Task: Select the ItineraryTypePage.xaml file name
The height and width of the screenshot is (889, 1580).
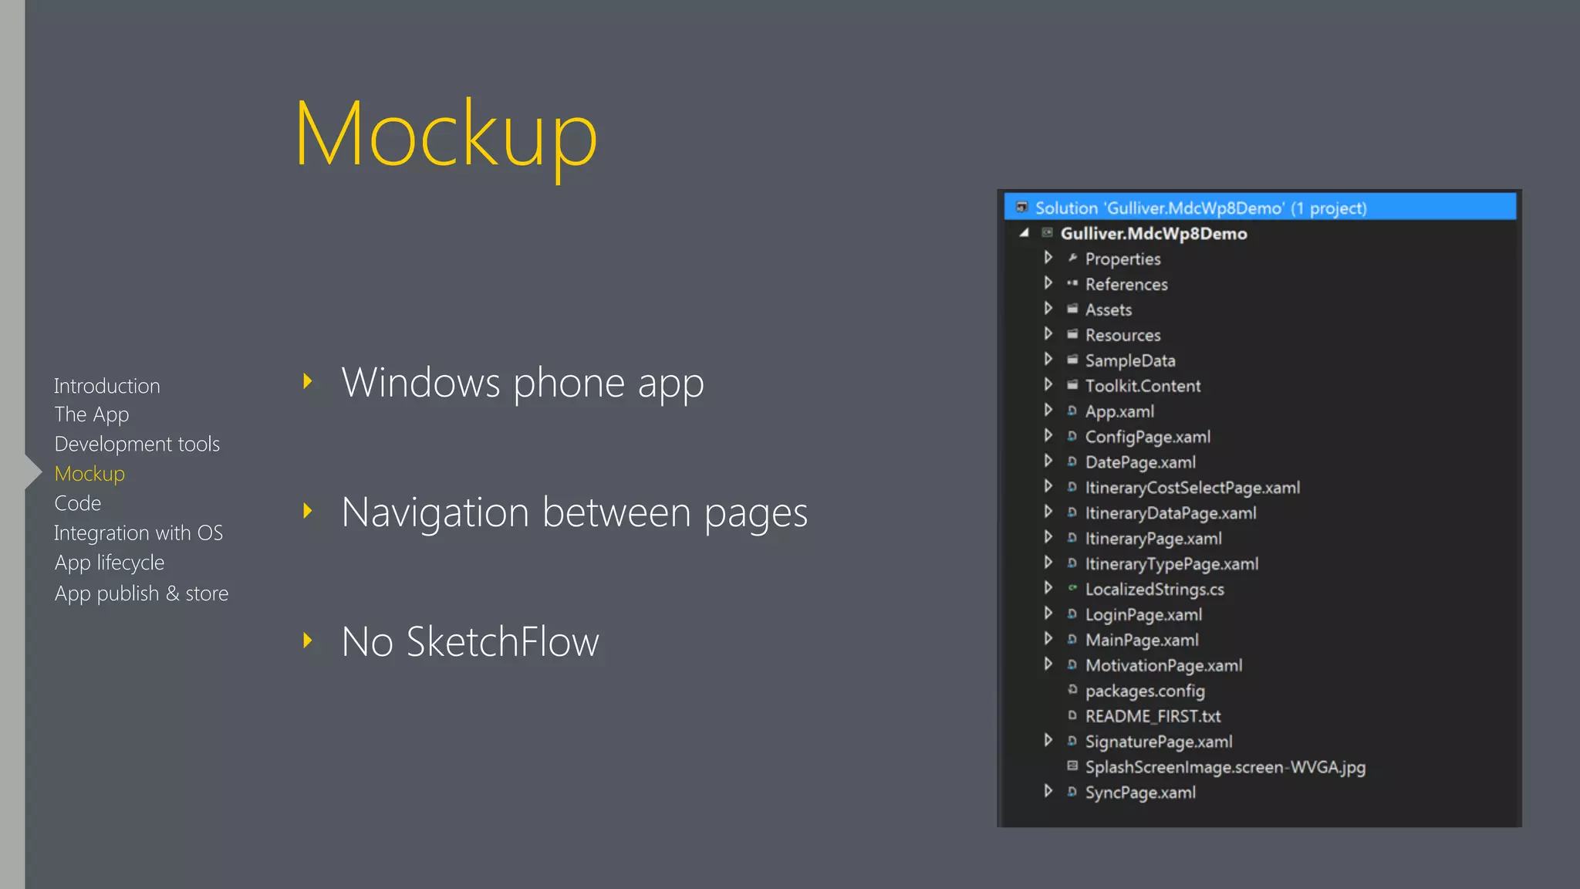Action: 1172,564
